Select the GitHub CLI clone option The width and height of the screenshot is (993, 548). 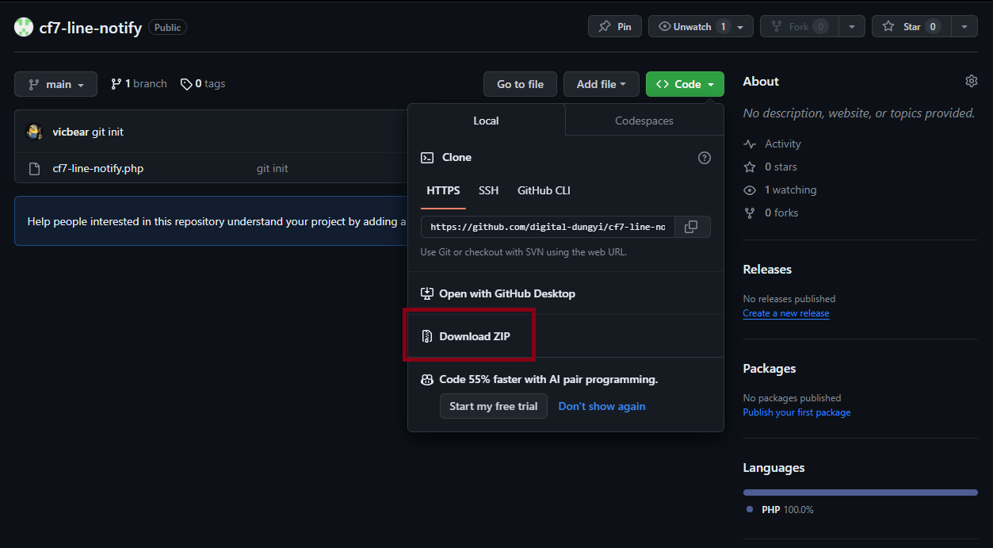click(544, 191)
